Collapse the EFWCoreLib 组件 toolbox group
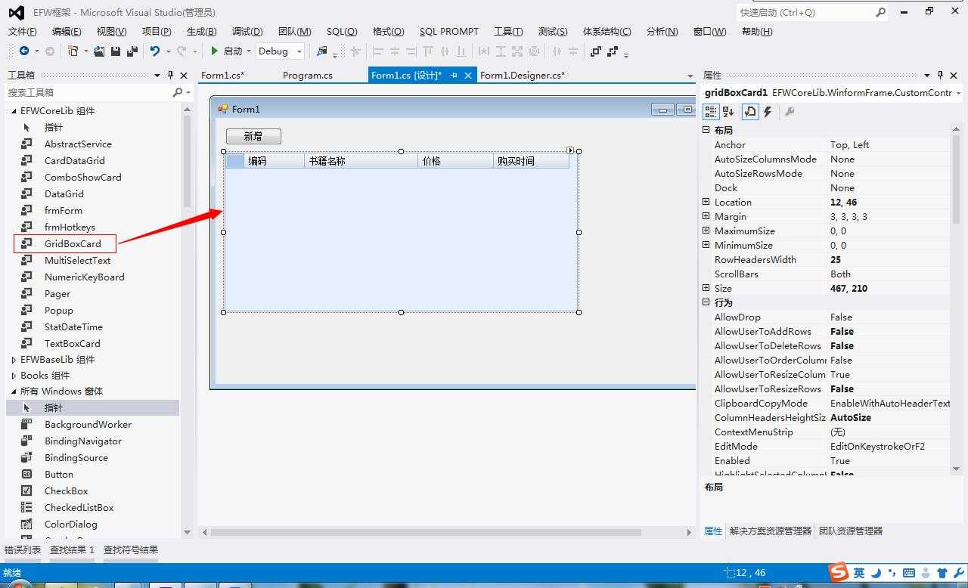The width and height of the screenshot is (968, 588). click(14, 111)
